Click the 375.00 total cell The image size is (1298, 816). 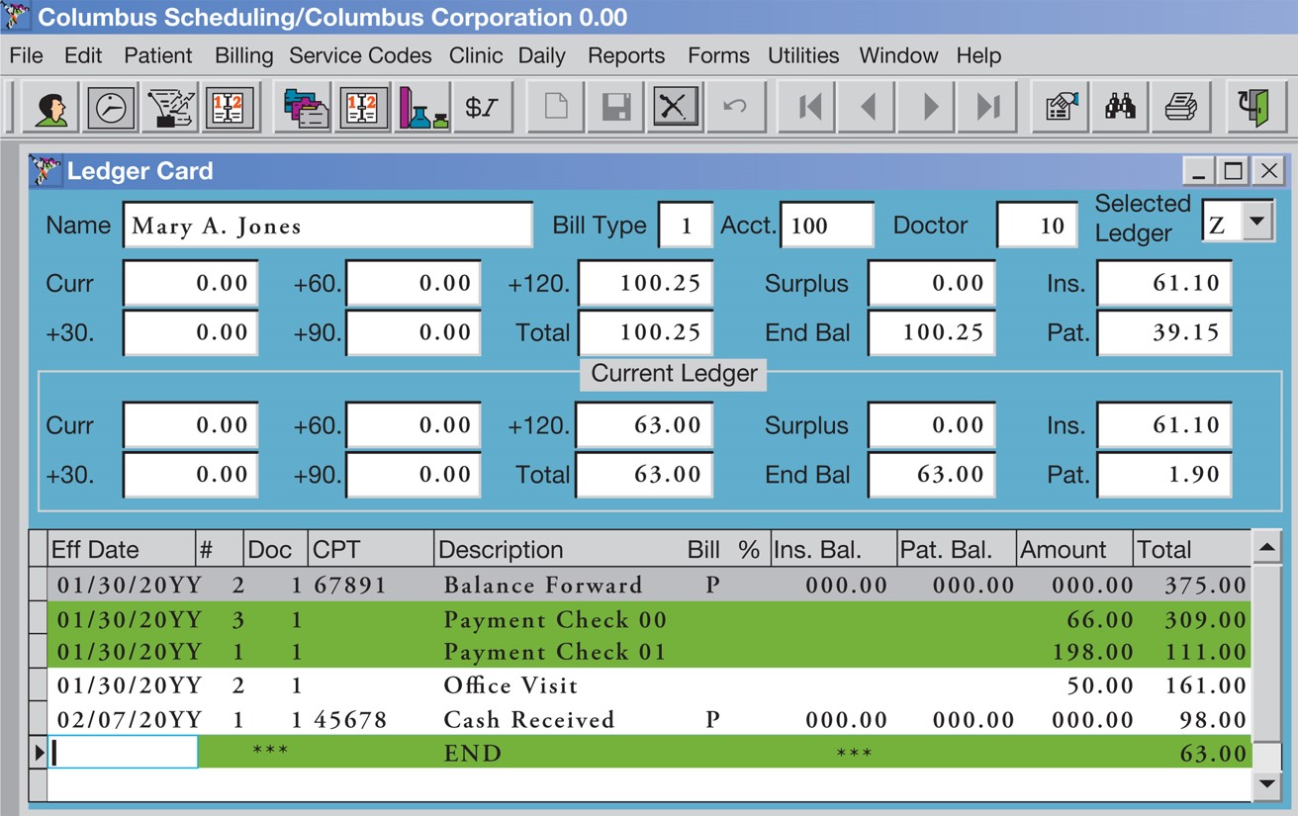tap(1204, 585)
